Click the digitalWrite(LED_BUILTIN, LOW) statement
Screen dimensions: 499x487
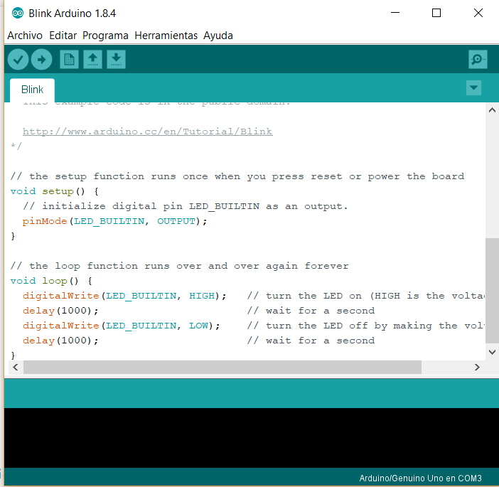[122, 326]
